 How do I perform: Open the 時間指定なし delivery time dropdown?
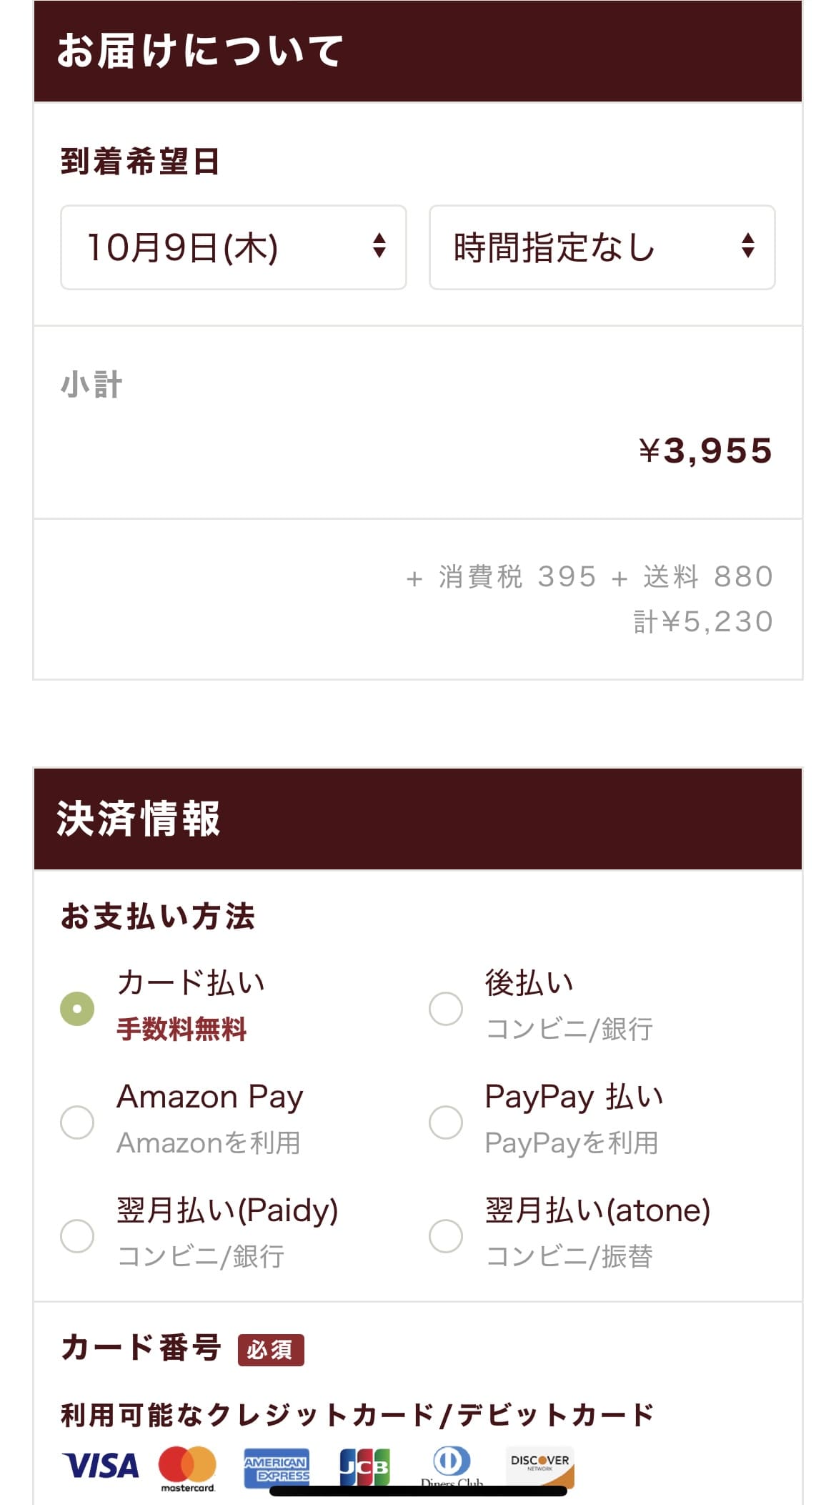602,247
